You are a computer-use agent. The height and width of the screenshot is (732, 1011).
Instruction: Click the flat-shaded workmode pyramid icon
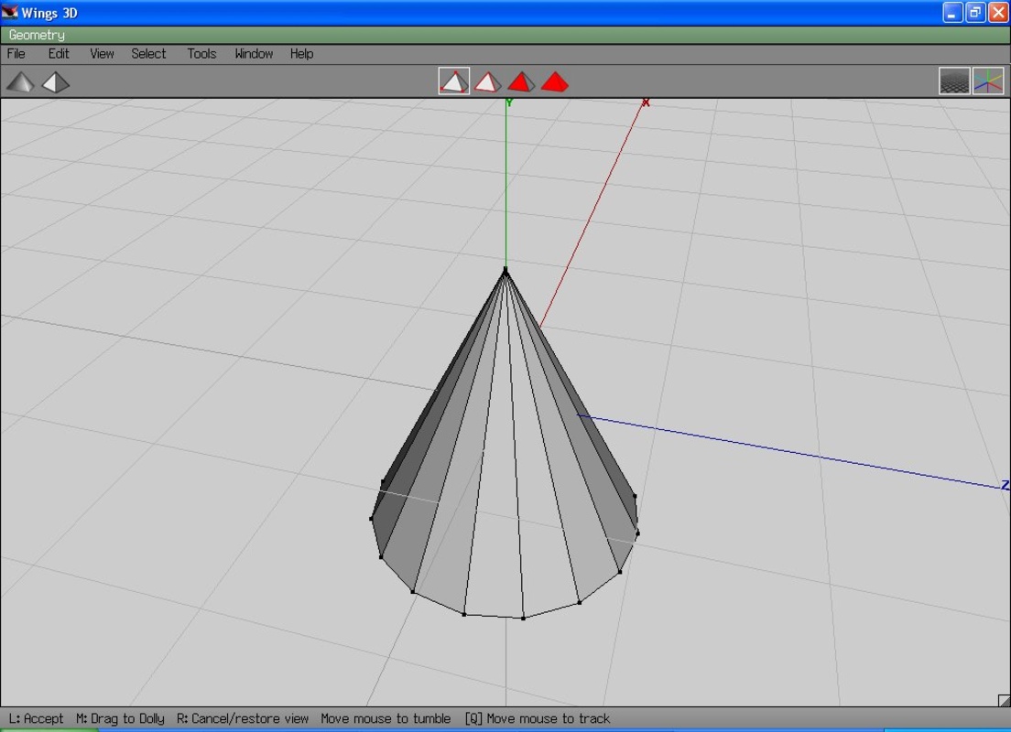(x=56, y=82)
